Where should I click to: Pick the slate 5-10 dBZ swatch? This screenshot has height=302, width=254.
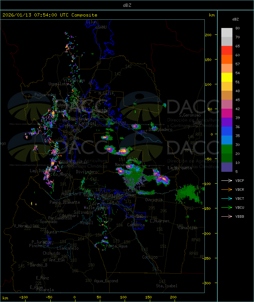[227, 167]
